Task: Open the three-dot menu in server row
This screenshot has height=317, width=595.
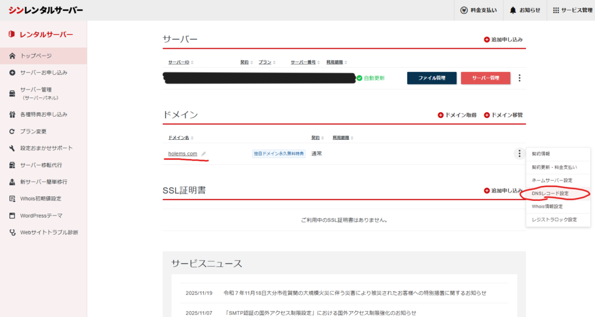Action: tap(519, 78)
